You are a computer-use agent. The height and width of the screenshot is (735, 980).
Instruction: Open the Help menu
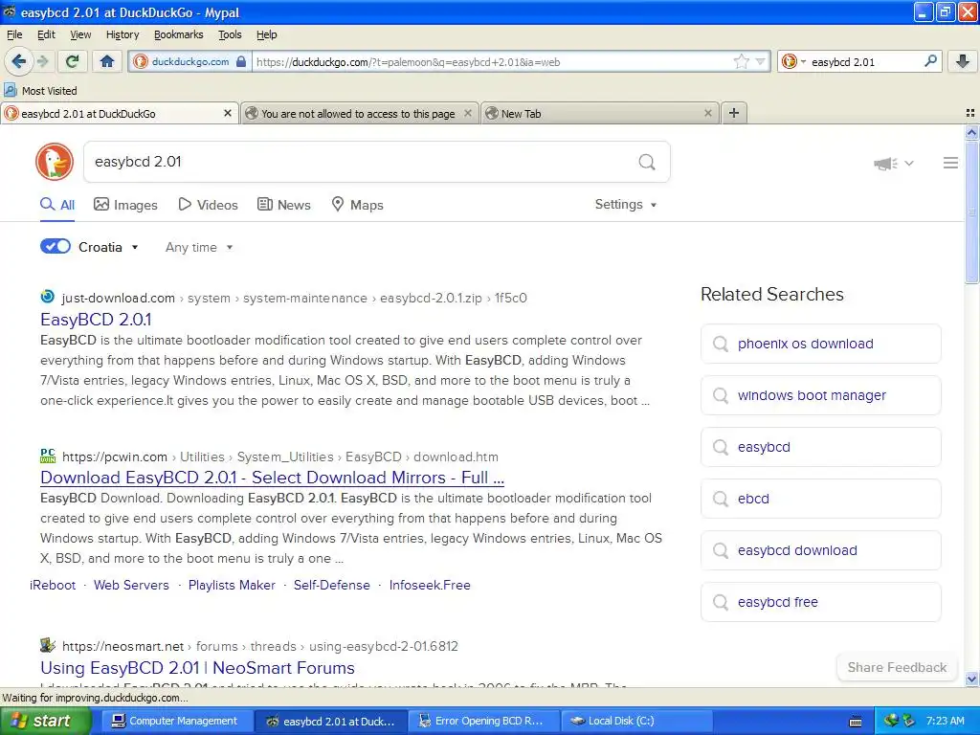(266, 34)
